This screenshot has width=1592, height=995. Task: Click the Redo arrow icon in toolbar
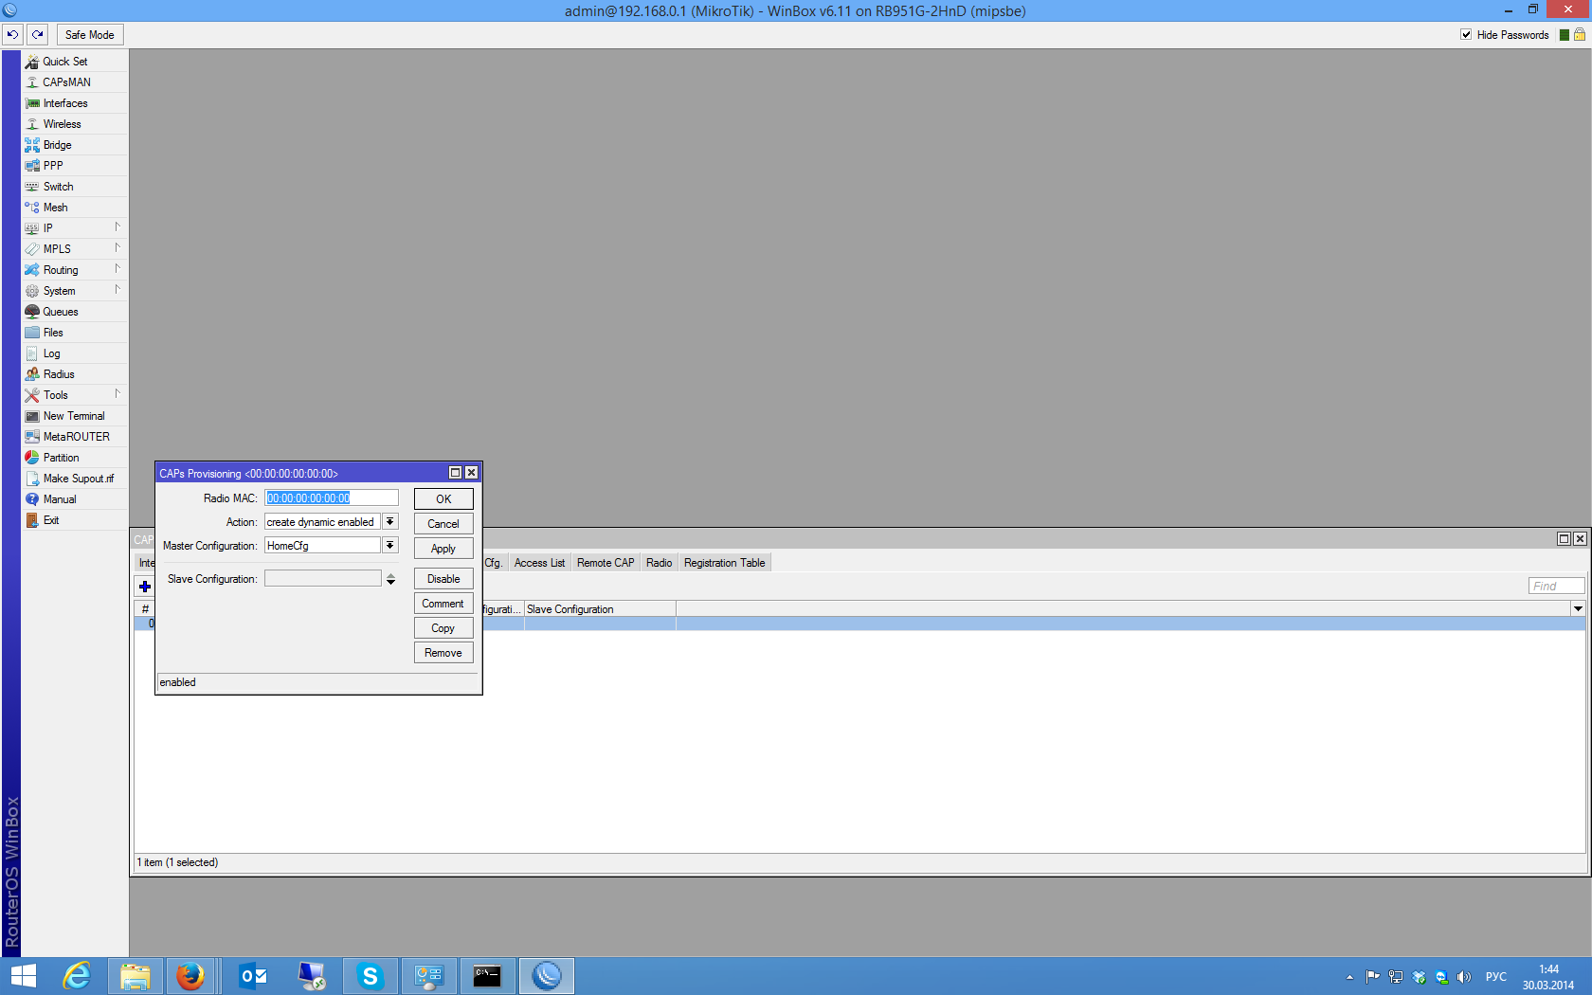(x=38, y=35)
